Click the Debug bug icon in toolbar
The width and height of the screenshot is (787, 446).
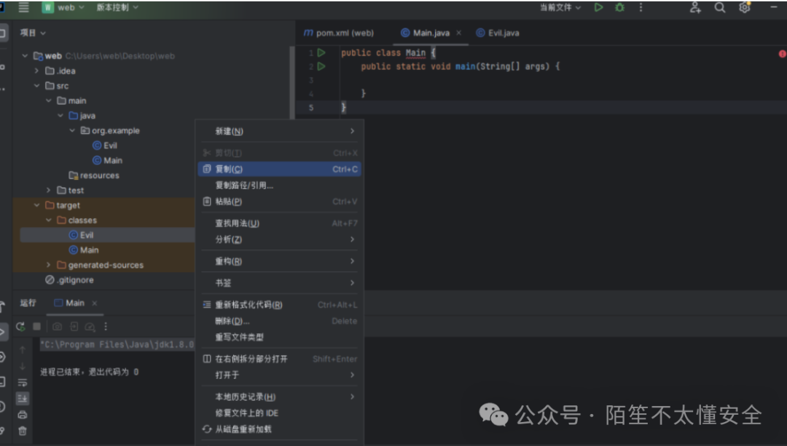pyautogui.click(x=620, y=7)
